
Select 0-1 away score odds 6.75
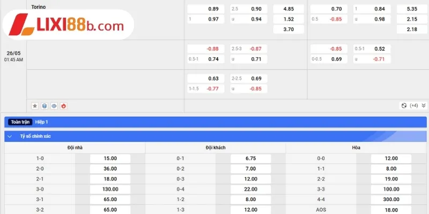(251, 158)
